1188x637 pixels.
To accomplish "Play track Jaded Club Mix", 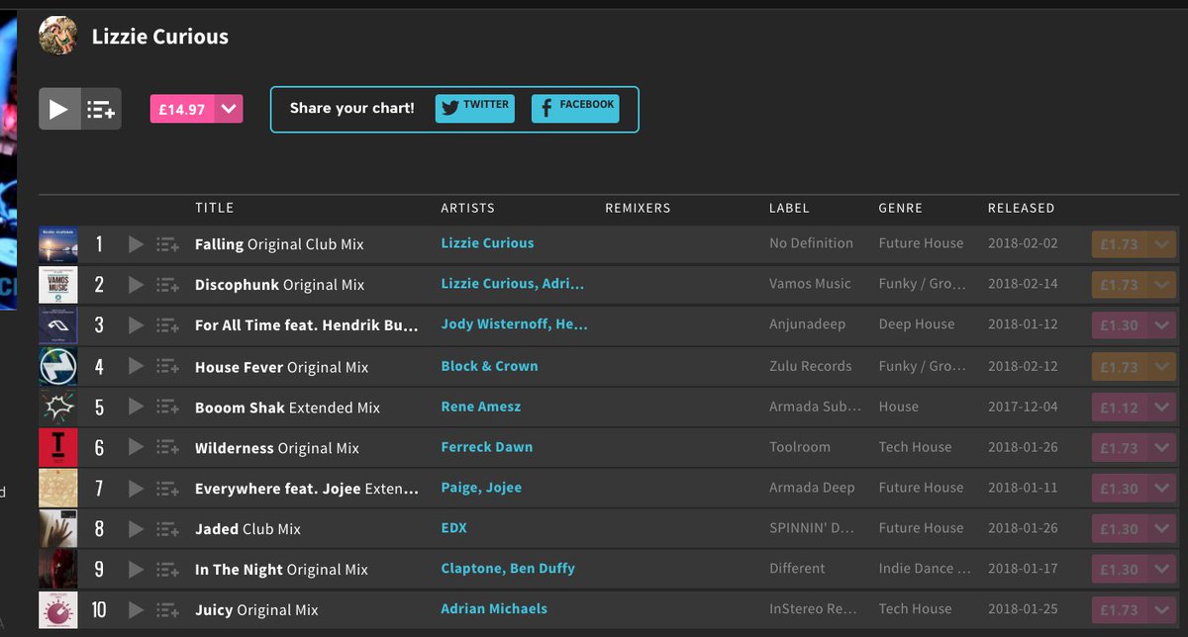I will (137, 529).
